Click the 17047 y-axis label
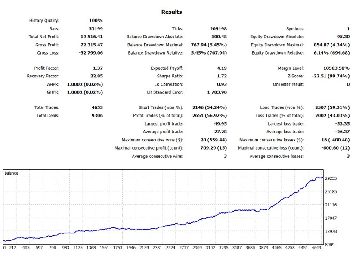 [x=331, y=218]
